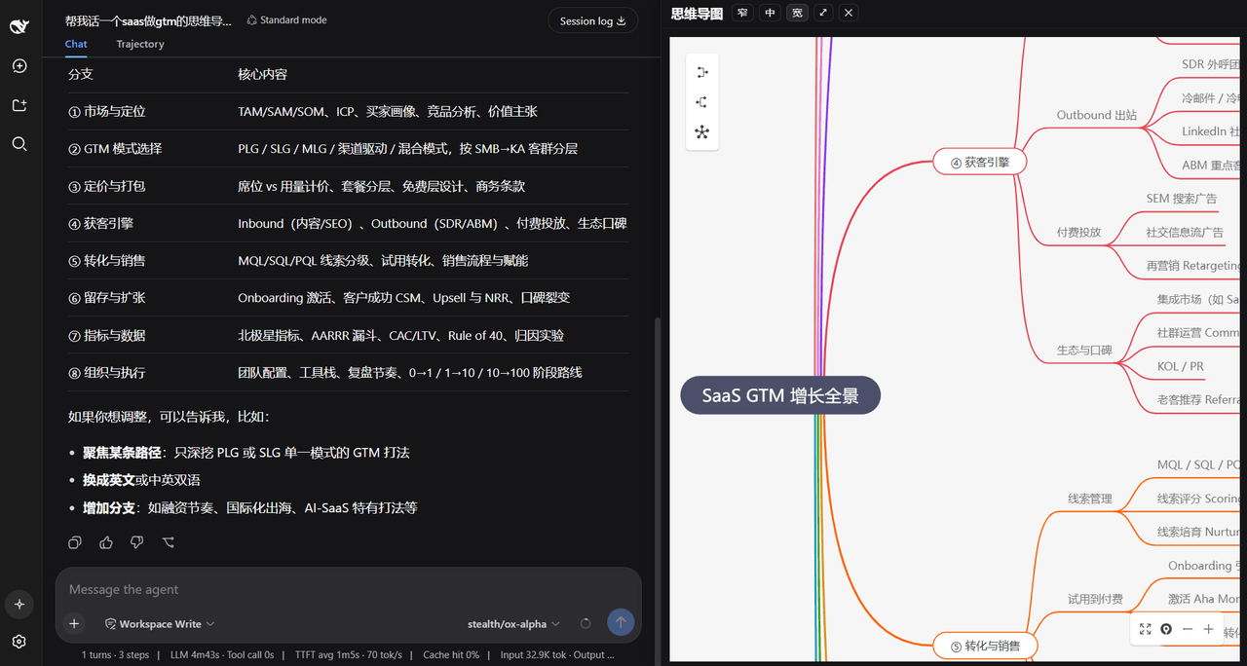The height and width of the screenshot is (666, 1247).
Task: Click the 'Cache hit 0%' status entry
Action: click(x=451, y=655)
